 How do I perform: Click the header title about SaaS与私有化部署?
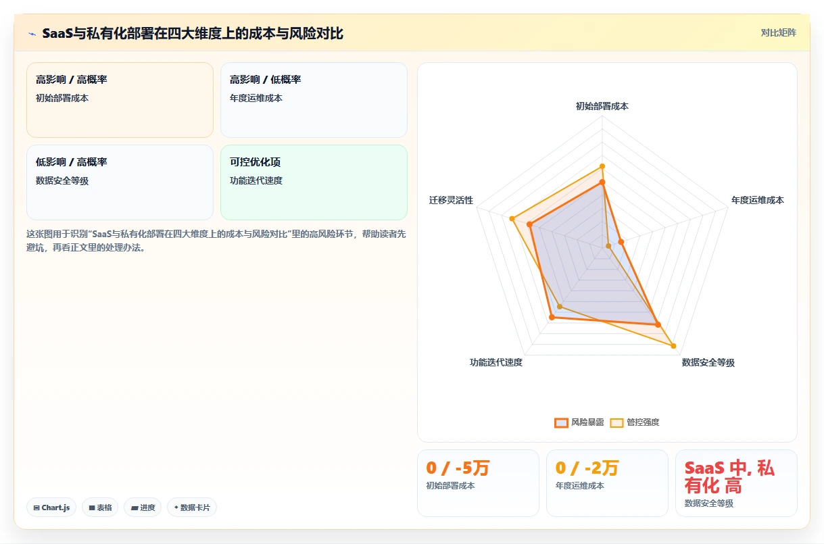coord(193,33)
